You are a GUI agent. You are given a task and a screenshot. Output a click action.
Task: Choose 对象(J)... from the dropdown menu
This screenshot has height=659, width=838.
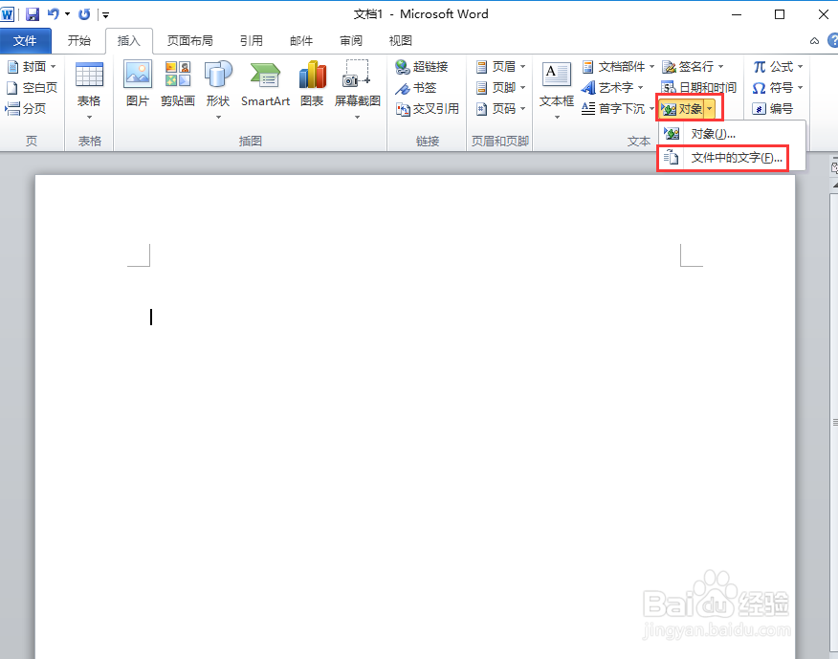coord(732,134)
